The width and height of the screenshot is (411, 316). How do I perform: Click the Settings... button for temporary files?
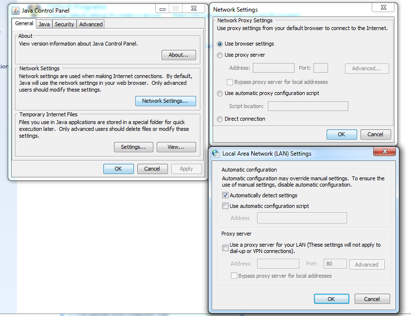[x=133, y=147]
